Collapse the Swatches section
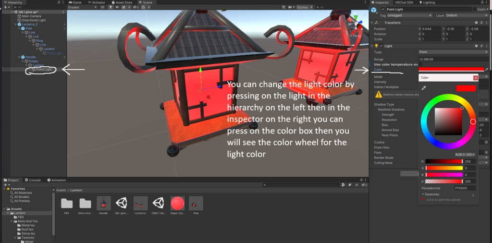 pos(423,194)
